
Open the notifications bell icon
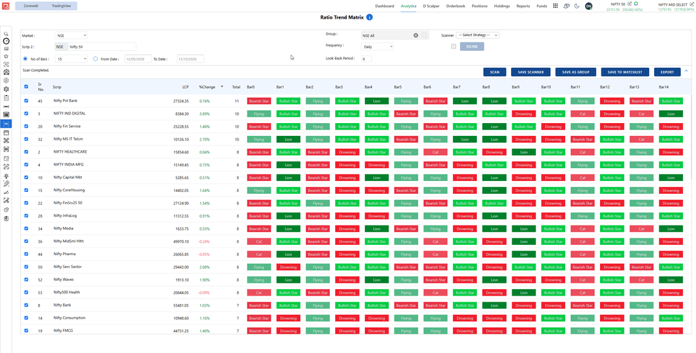click(x=566, y=6)
